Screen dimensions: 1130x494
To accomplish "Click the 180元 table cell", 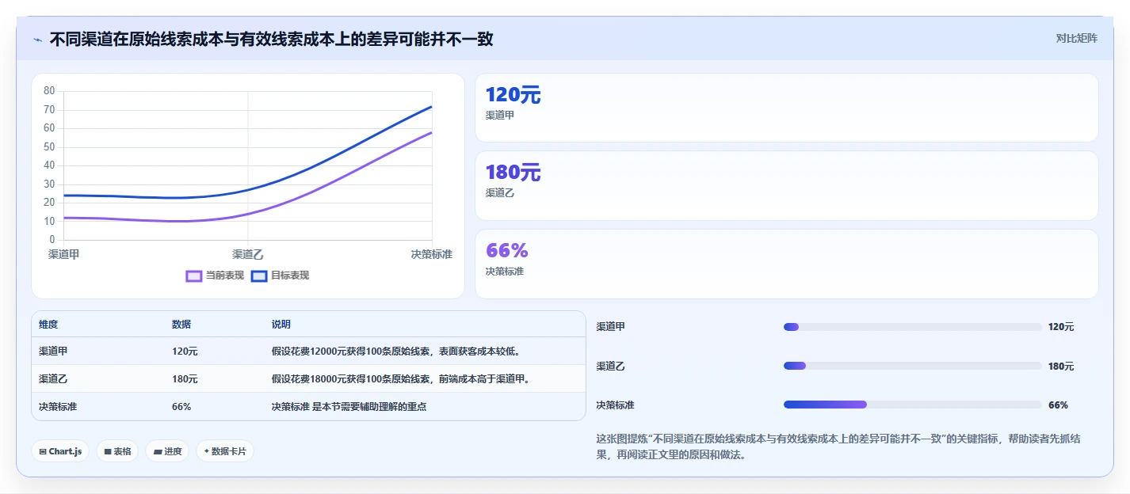I will tap(185, 379).
